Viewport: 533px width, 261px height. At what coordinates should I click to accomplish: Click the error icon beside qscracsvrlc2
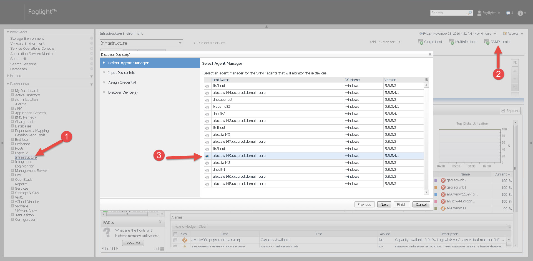pyautogui.click(x=443, y=180)
